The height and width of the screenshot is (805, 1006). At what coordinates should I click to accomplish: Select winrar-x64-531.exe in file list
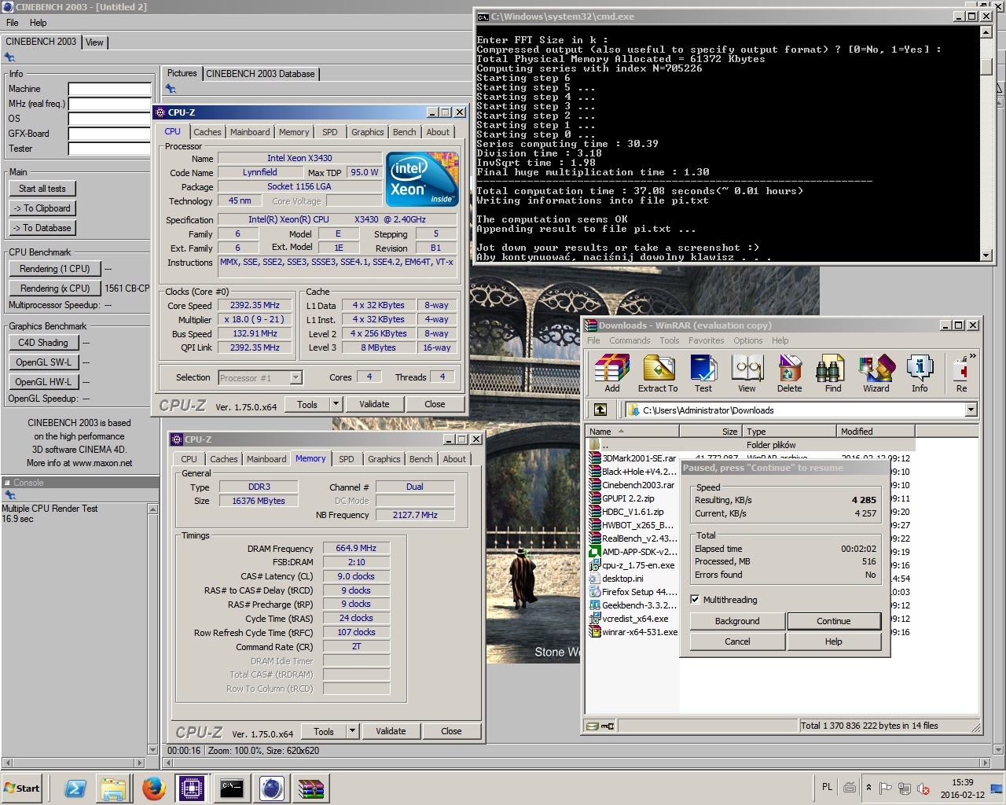633,632
